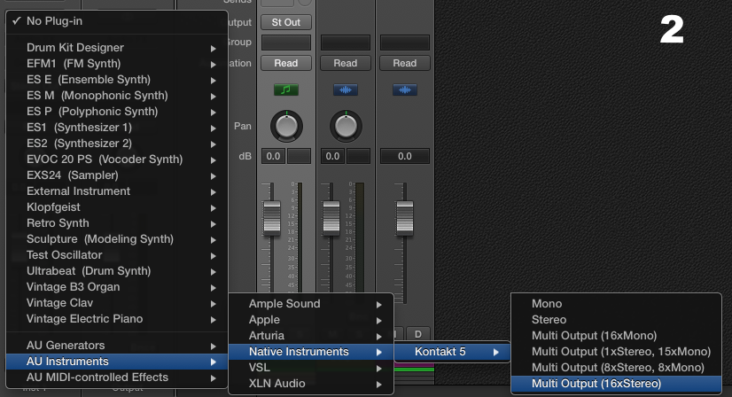This screenshot has height=397, width=732.
Task: Click arrow beside Drum Kit Designer
Action: click(x=213, y=49)
